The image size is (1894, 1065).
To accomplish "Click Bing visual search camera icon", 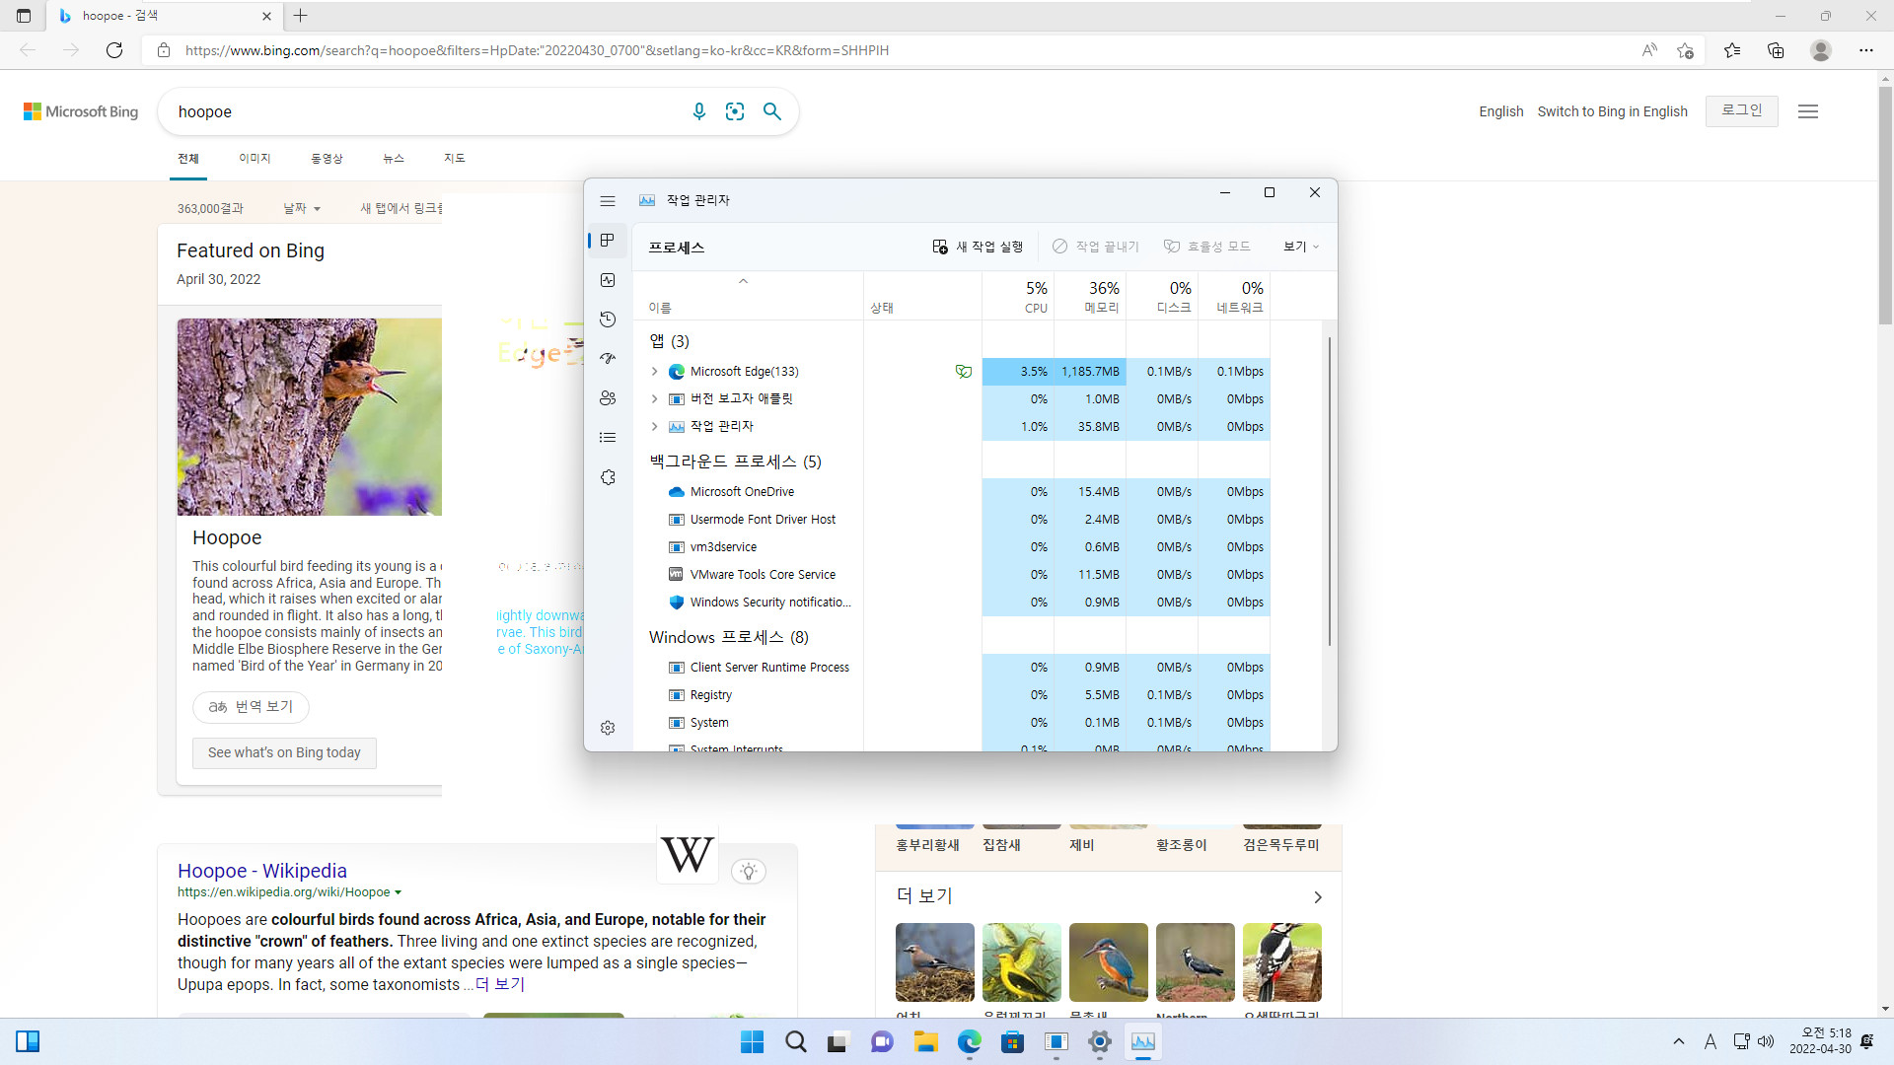I will tap(735, 111).
